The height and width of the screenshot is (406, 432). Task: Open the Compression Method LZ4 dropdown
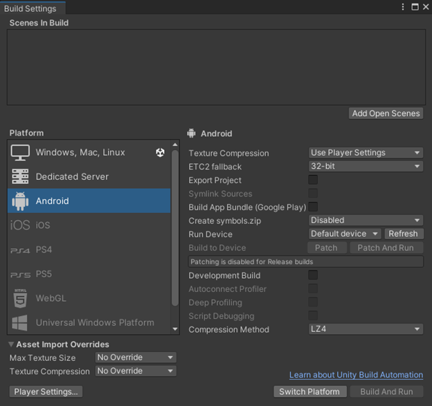(366, 329)
